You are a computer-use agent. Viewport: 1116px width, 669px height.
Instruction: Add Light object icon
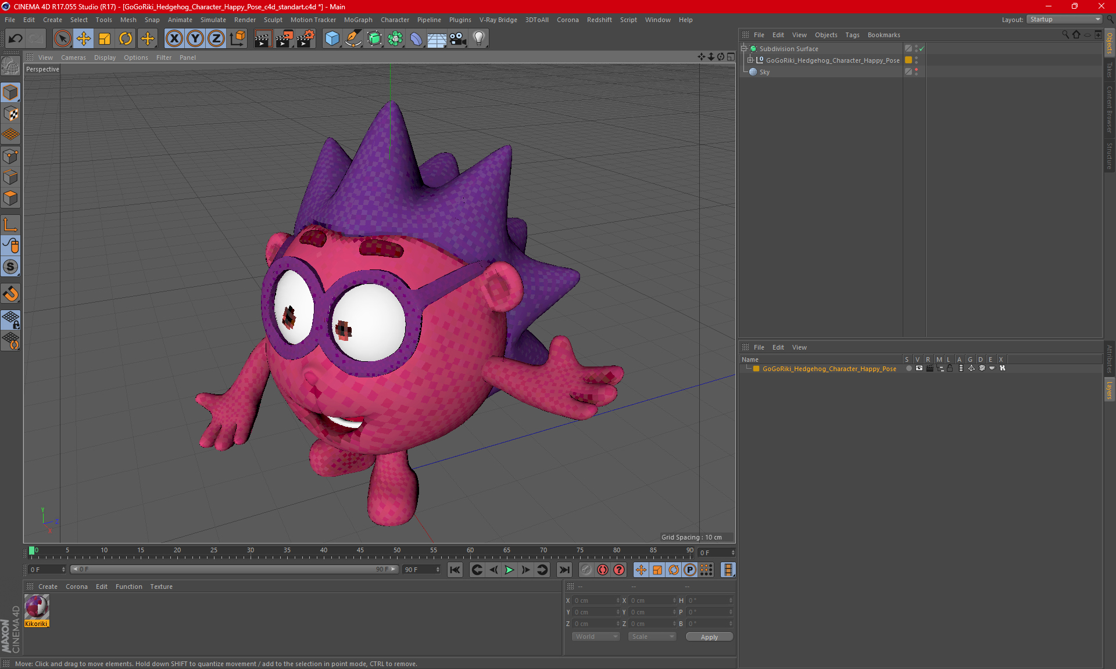(x=479, y=38)
